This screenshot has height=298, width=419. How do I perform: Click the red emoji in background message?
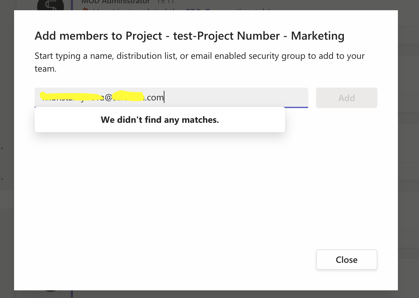85,10
